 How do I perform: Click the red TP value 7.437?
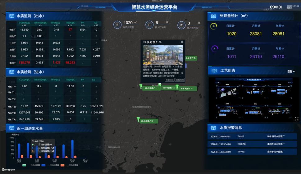tap(57, 63)
